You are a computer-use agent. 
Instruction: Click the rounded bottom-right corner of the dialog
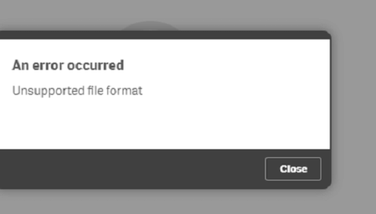(327, 185)
